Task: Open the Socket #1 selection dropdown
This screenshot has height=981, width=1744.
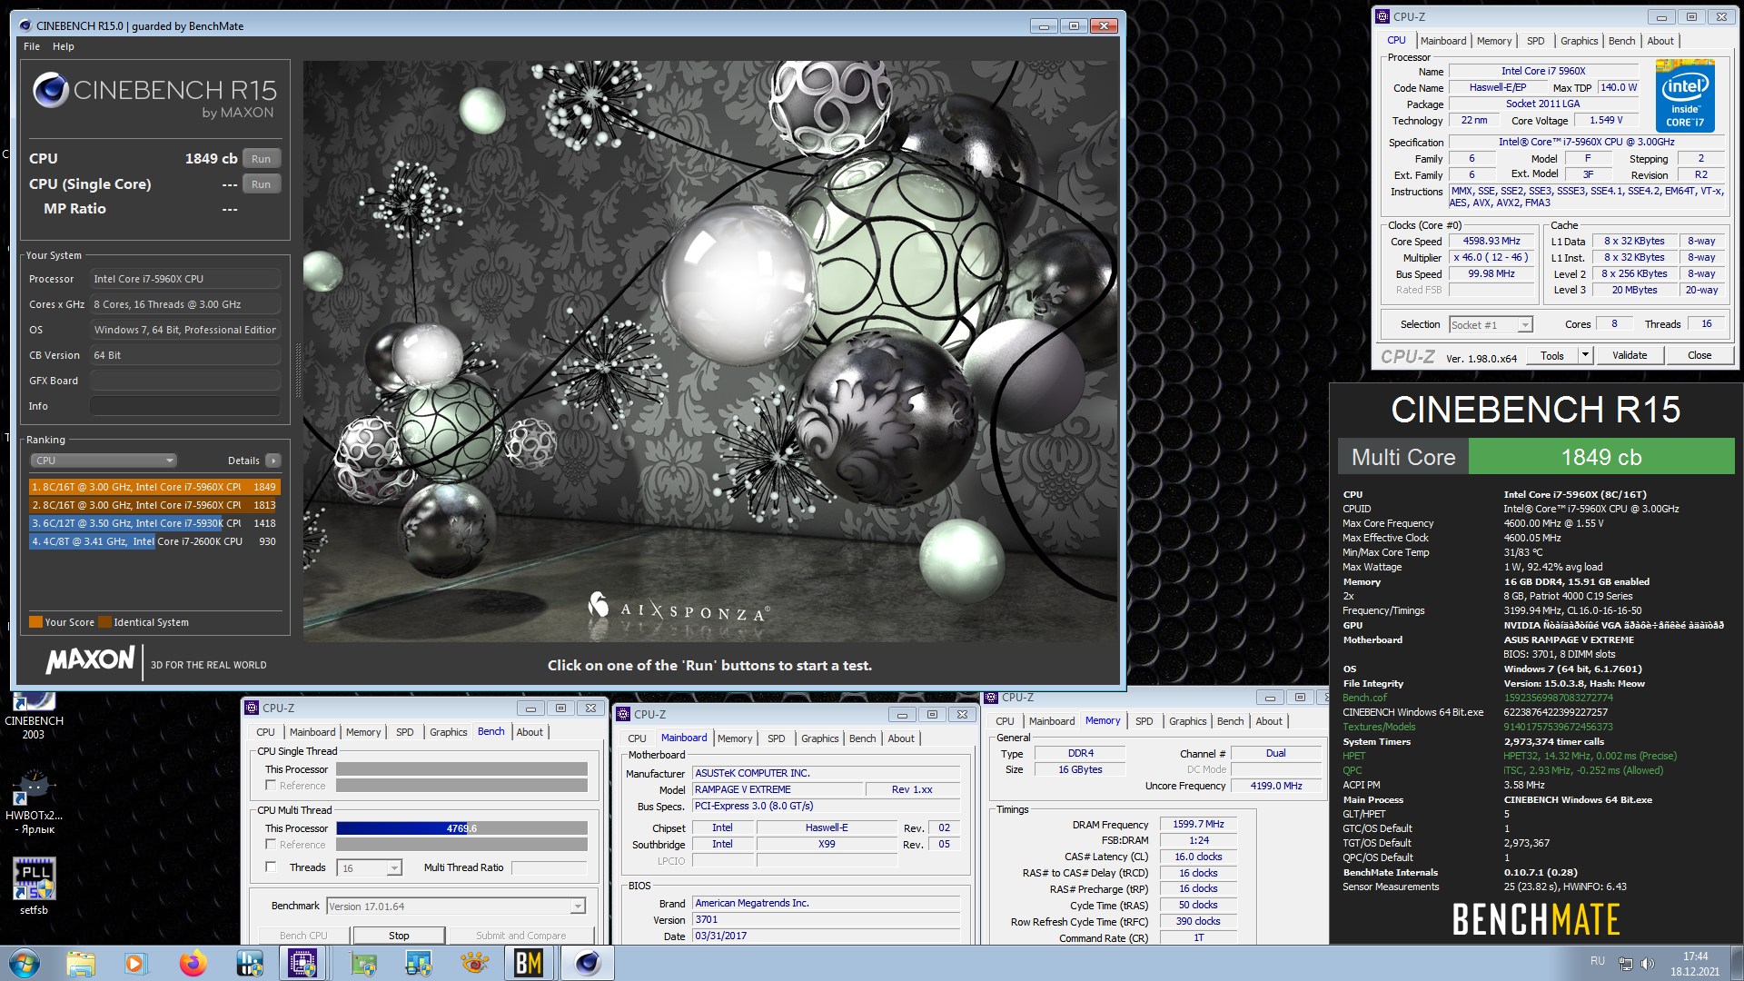Action: 1491,324
